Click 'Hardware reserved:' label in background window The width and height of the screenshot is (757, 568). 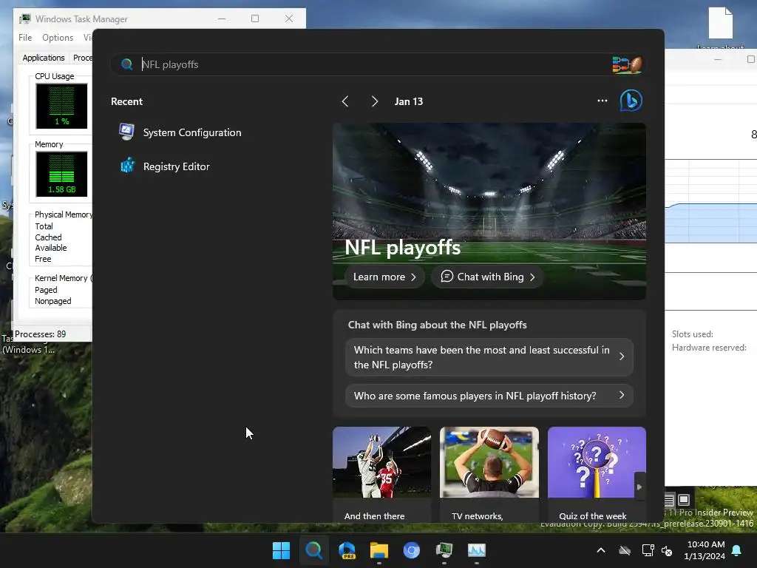[709, 348]
